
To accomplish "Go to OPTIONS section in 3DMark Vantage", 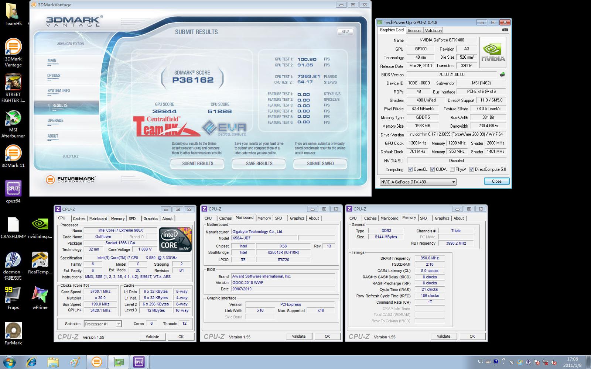I will [x=54, y=76].
